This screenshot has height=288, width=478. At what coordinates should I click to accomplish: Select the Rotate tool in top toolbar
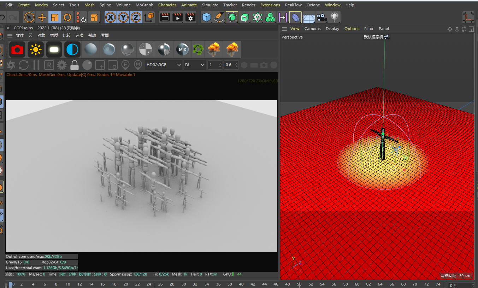coord(67,17)
